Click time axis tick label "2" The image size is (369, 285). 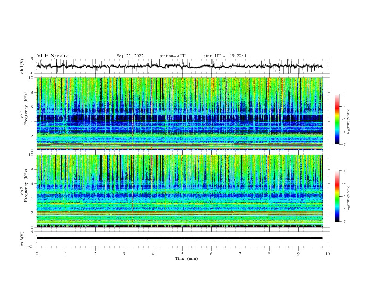pos(95,254)
